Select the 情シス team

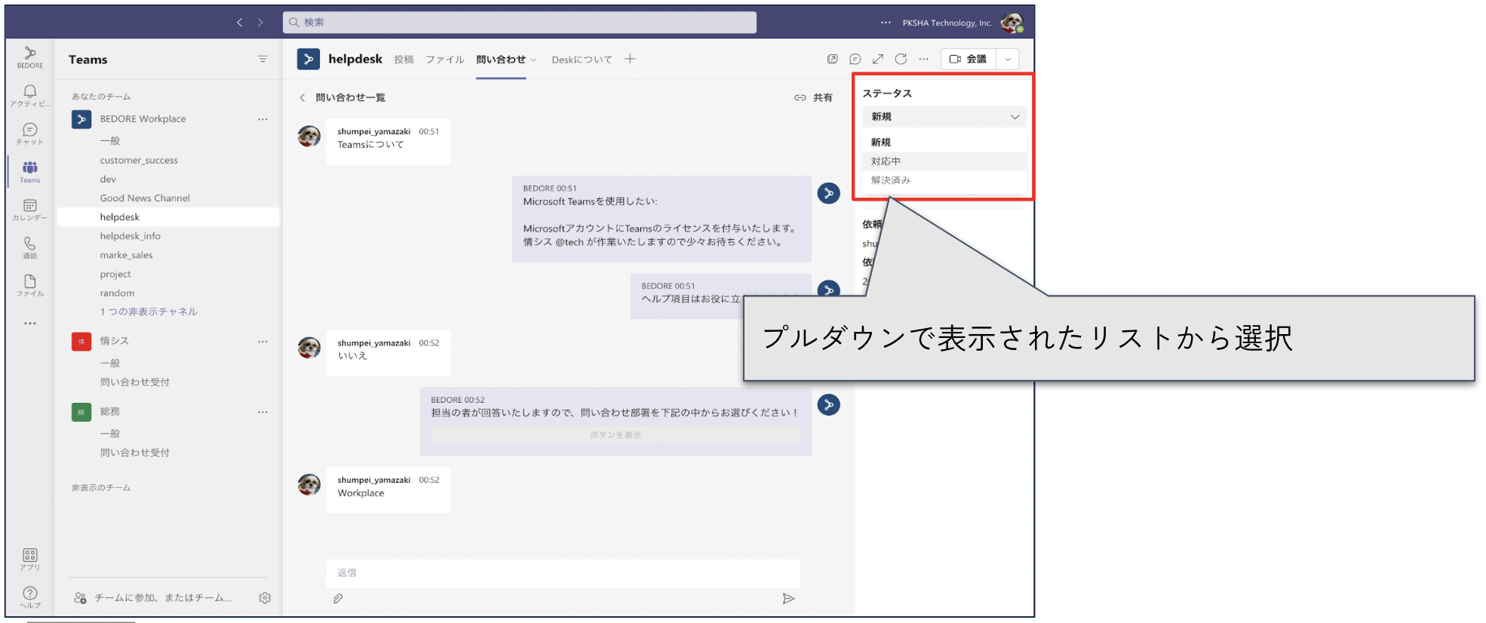(114, 341)
